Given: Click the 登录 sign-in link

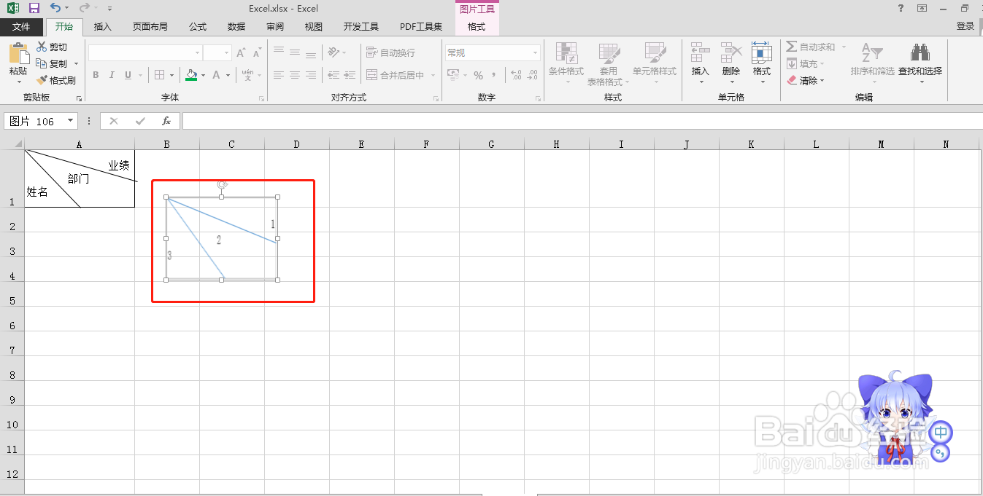Looking at the screenshot, I should [x=965, y=24].
